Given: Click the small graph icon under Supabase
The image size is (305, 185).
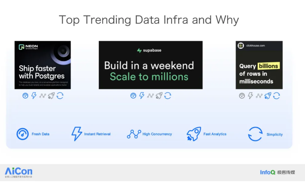Looking at the screenshot, I should [151, 96].
